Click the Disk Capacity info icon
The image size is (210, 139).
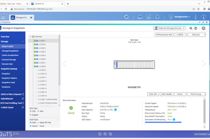[x=115, y=110]
